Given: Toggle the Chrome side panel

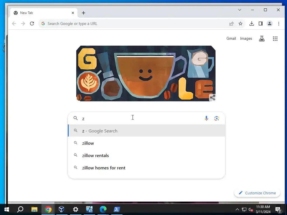Looking at the screenshot, I should tap(260, 24).
